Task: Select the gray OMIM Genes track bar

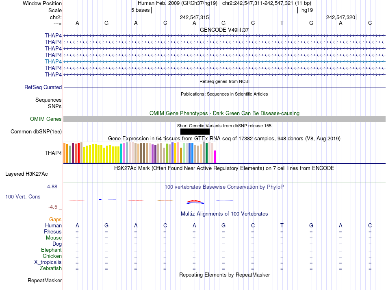Action: 224,119
